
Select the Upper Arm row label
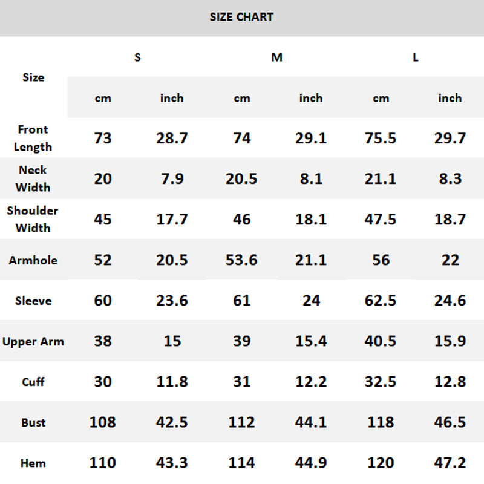click(x=33, y=341)
